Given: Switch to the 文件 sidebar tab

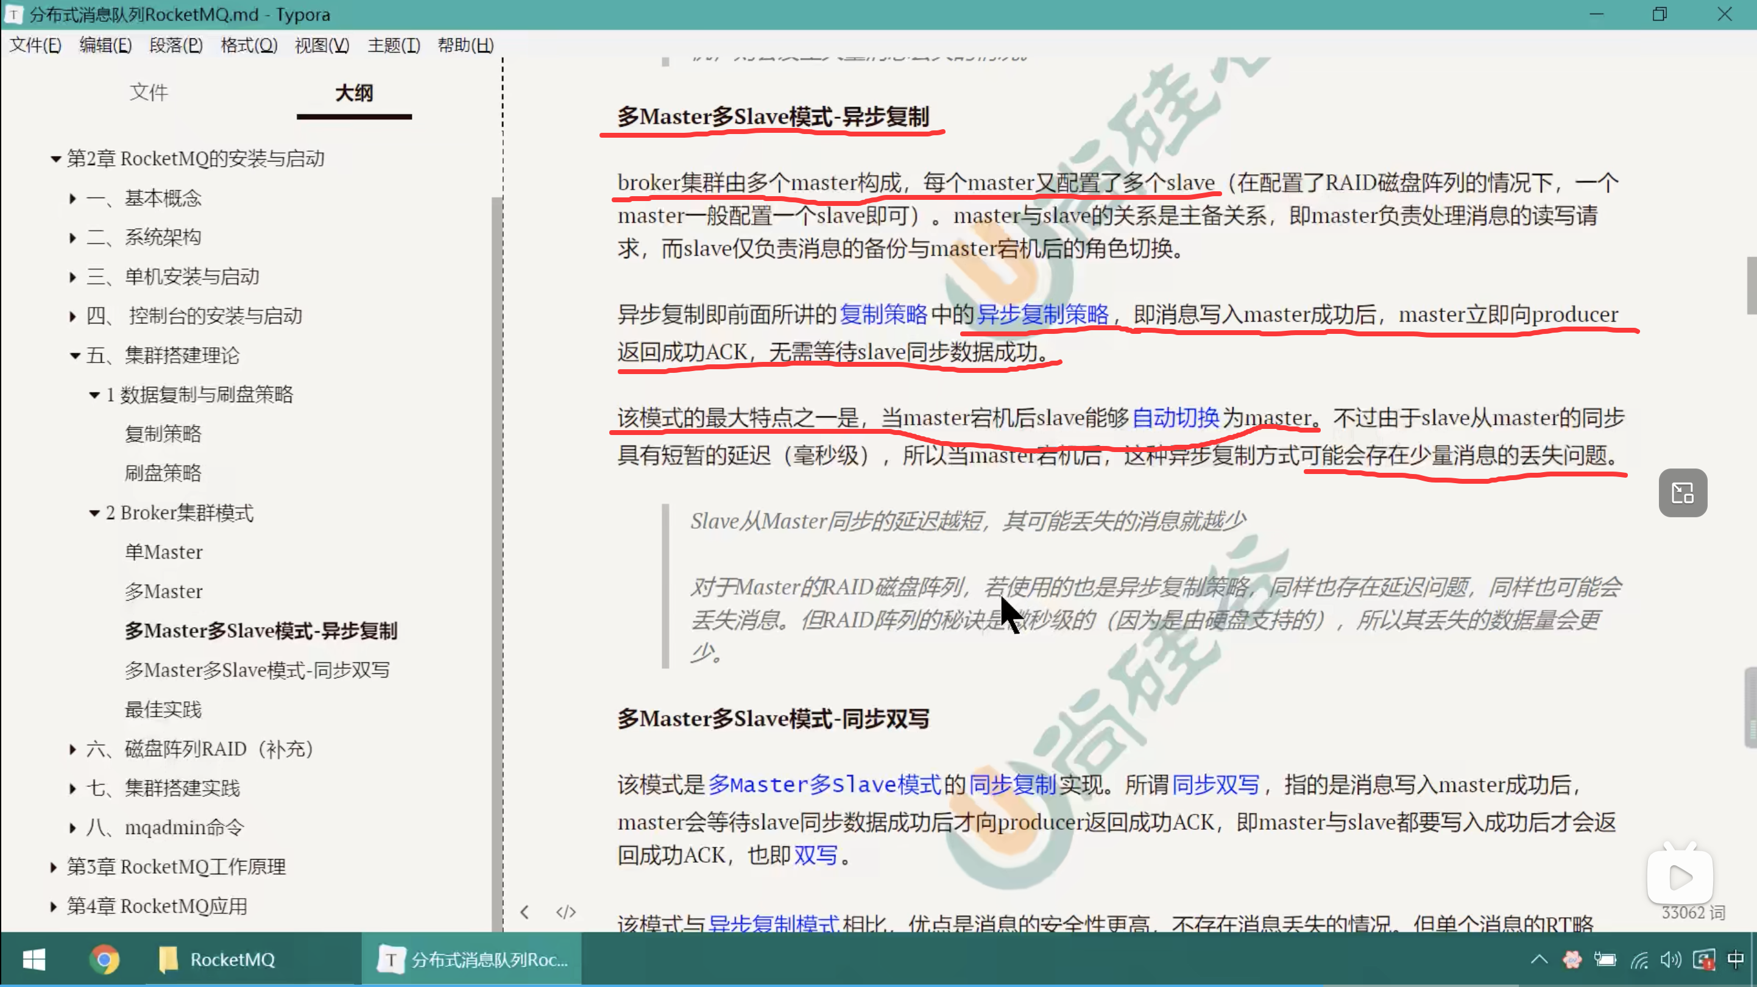Looking at the screenshot, I should (x=149, y=92).
